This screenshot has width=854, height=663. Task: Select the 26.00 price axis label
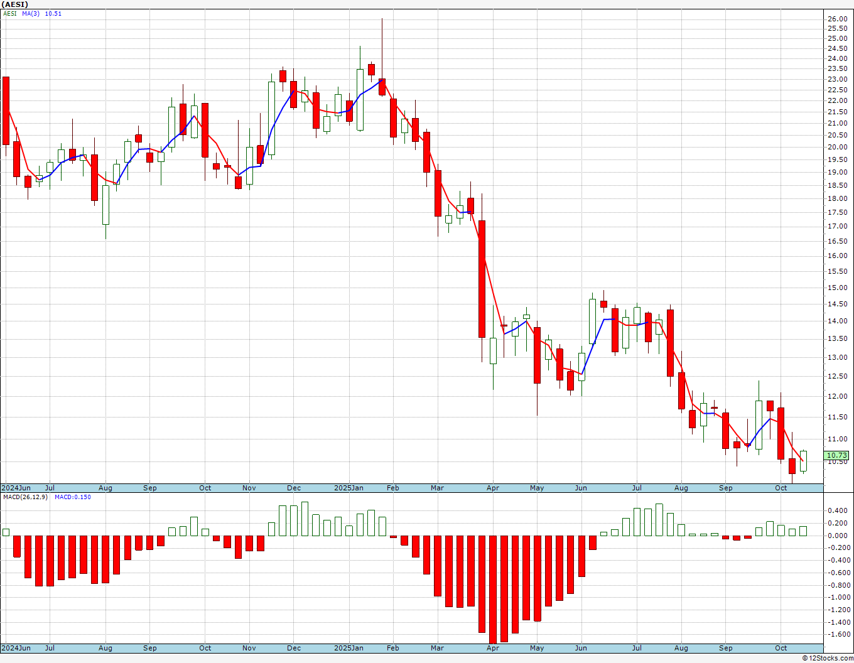click(837, 19)
